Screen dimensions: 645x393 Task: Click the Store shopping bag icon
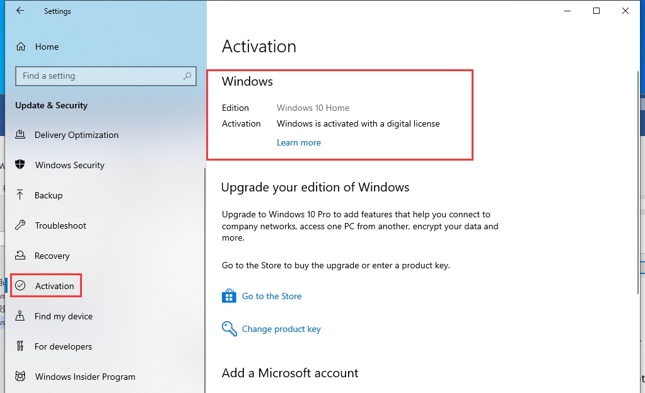pyautogui.click(x=229, y=296)
